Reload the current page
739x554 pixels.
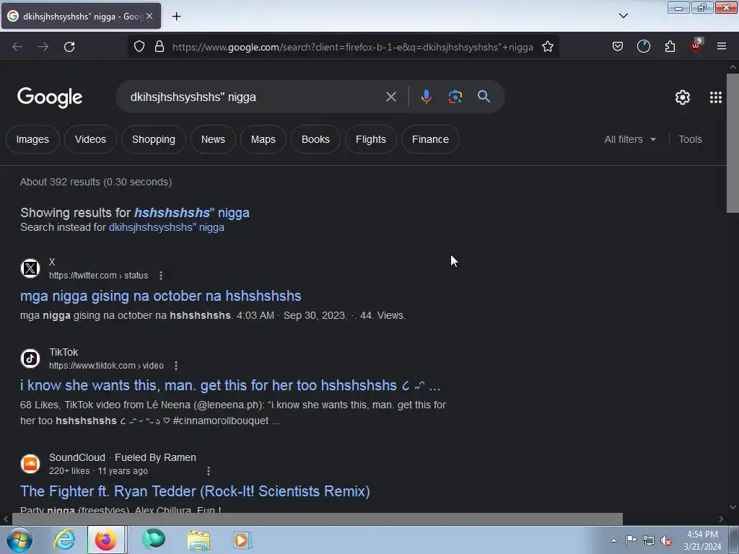[69, 47]
